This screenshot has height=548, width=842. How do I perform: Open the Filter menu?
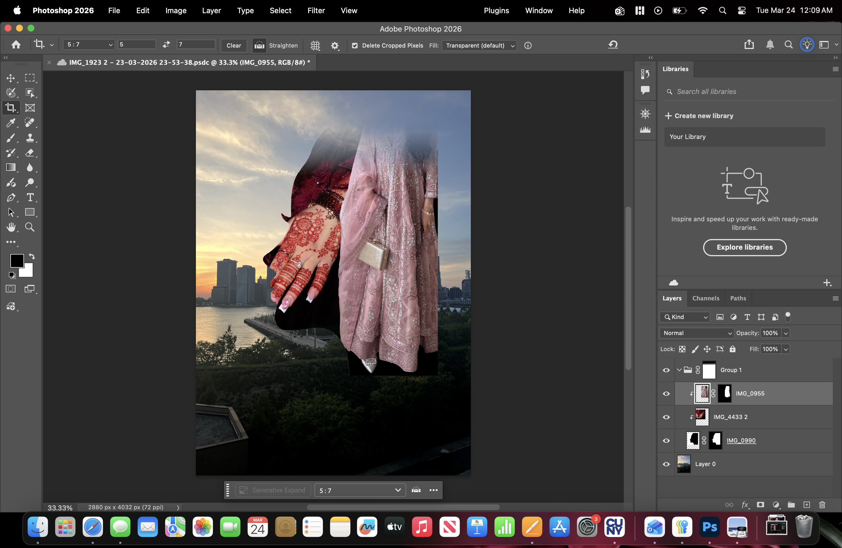pos(316,10)
